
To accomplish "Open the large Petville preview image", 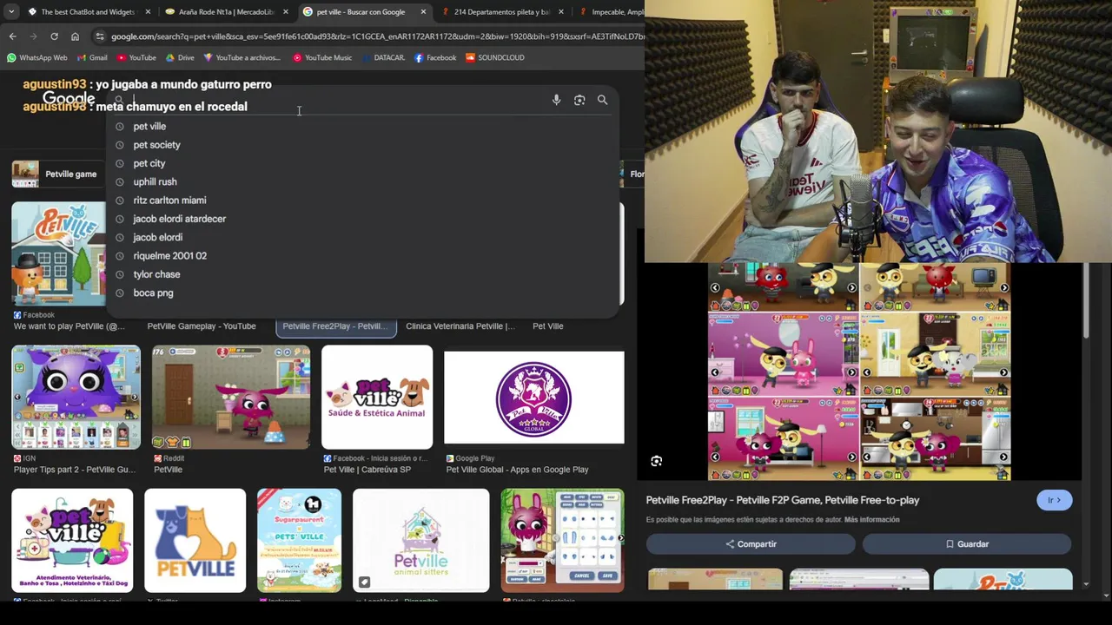I will 859,372.
